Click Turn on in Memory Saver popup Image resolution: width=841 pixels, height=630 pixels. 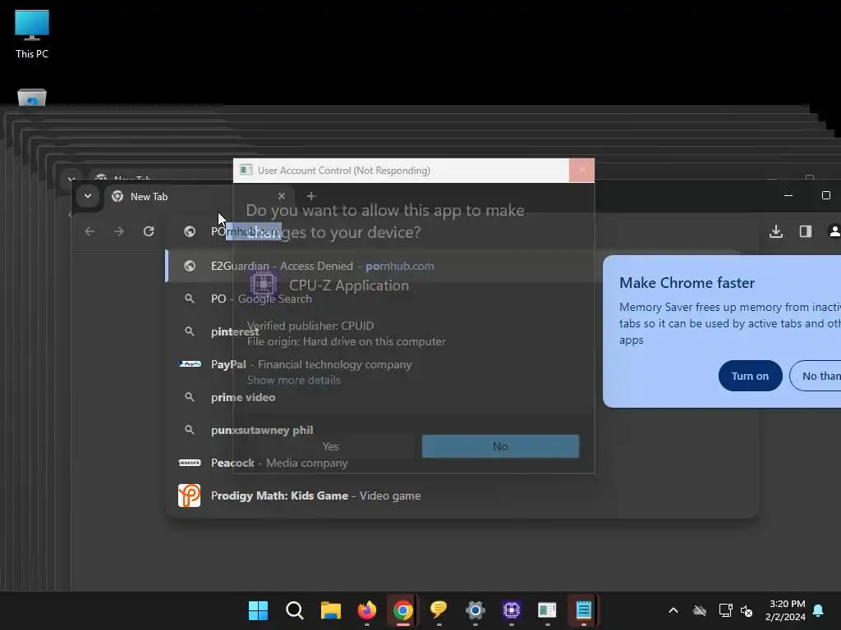coord(750,376)
